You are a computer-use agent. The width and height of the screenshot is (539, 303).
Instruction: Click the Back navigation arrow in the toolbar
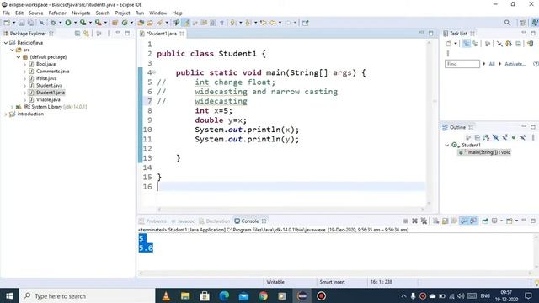coord(273,23)
